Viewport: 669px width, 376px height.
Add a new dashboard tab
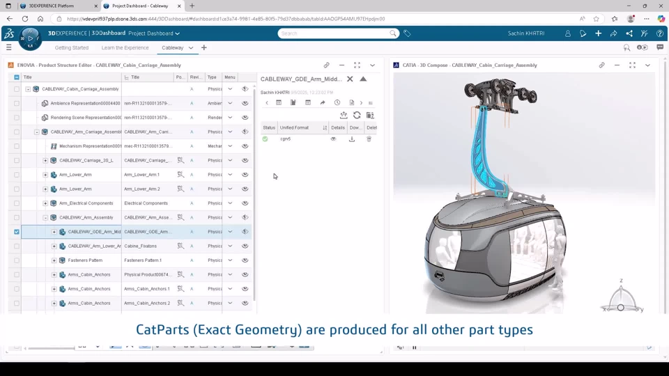[204, 48]
